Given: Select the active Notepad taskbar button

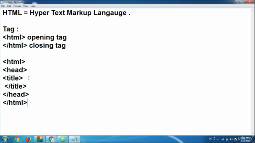Looking at the screenshot, I should pyautogui.click(x=75, y=139).
